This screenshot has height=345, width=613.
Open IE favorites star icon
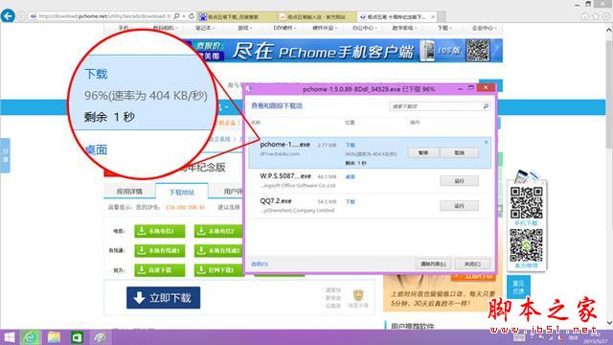point(596,16)
